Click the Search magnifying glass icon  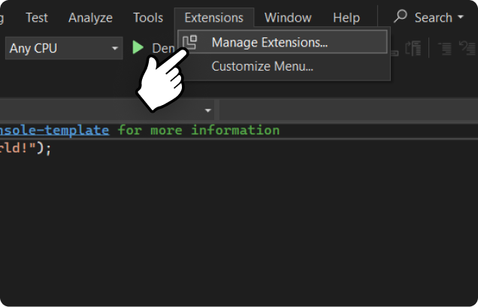point(401,17)
